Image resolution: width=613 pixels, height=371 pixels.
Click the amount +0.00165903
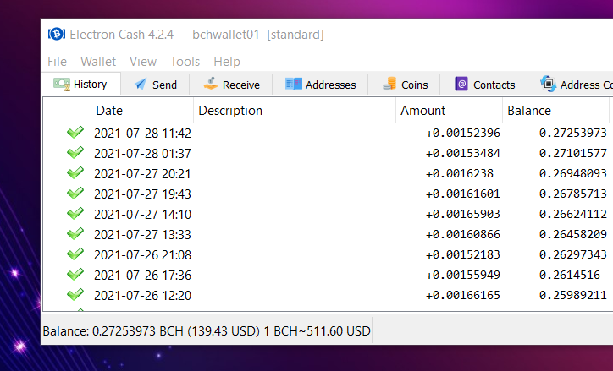pos(463,214)
